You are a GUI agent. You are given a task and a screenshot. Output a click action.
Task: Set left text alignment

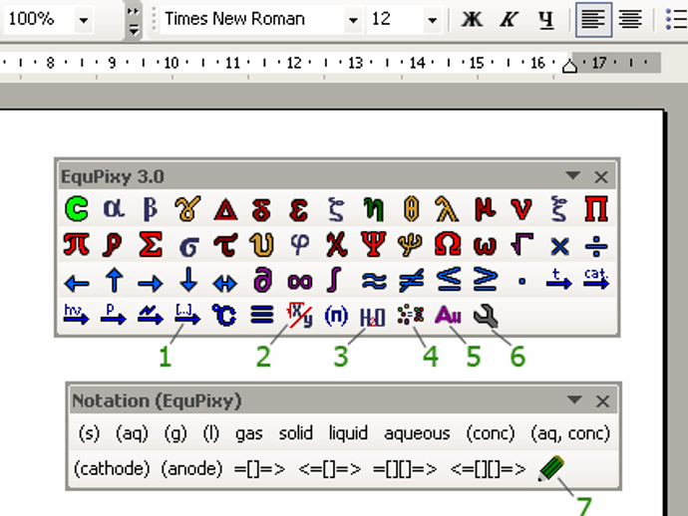tap(593, 19)
